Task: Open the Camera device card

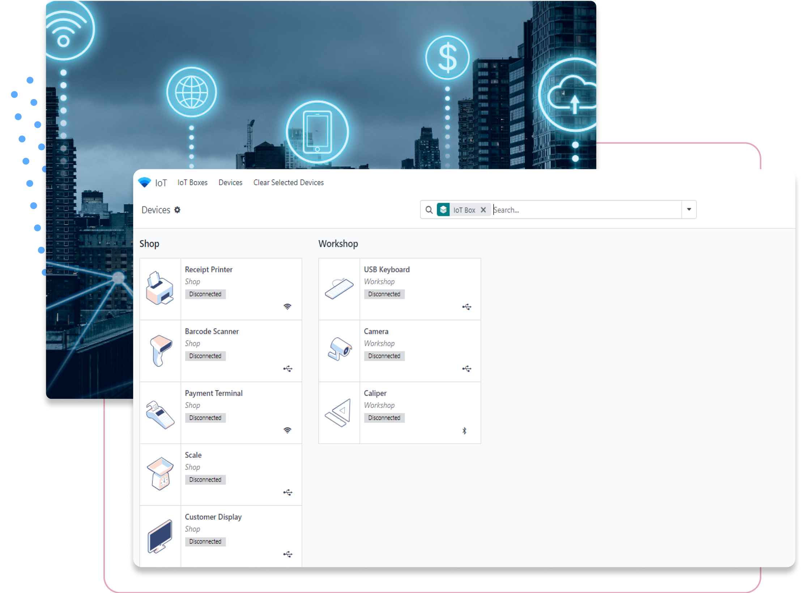Action: [400, 351]
